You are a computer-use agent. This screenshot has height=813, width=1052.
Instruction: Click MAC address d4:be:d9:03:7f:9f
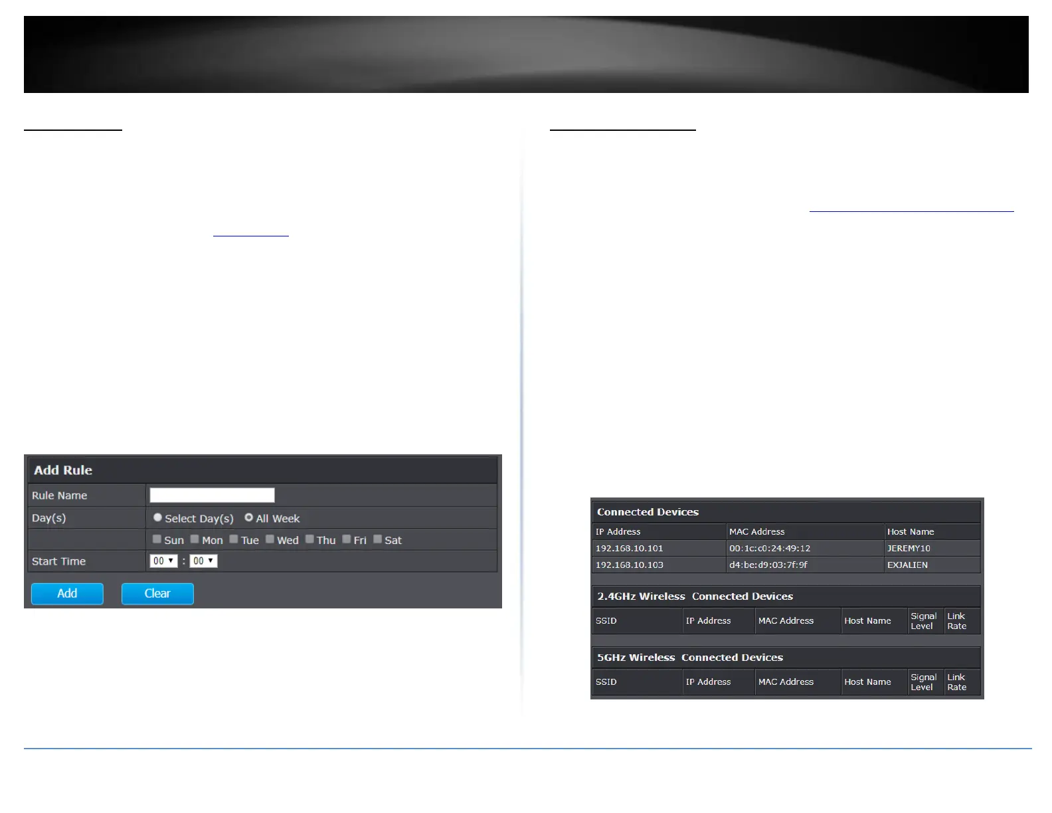click(x=768, y=565)
